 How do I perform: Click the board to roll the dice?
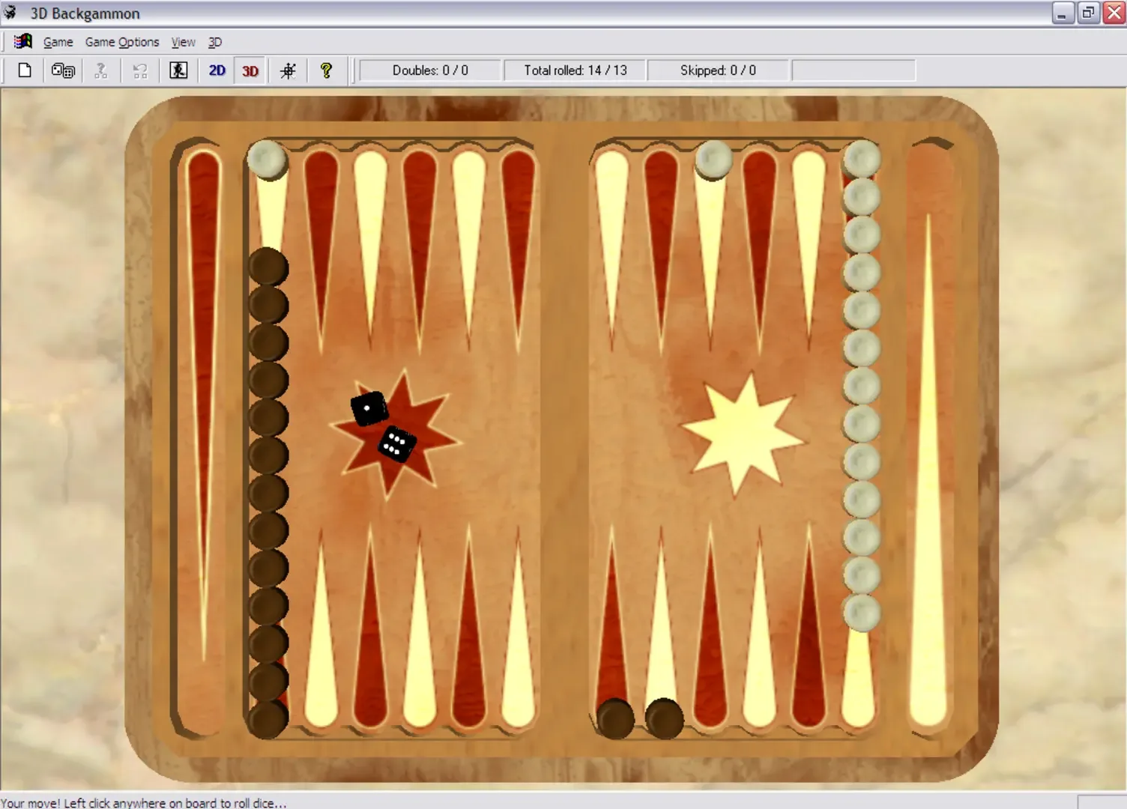(x=562, y=434)
